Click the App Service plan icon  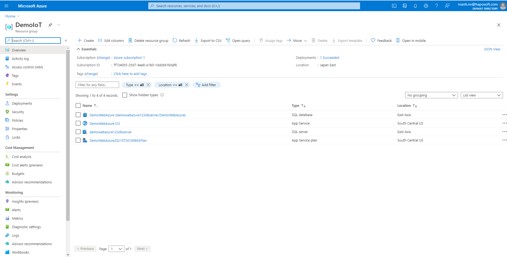[x=85, y=140]
